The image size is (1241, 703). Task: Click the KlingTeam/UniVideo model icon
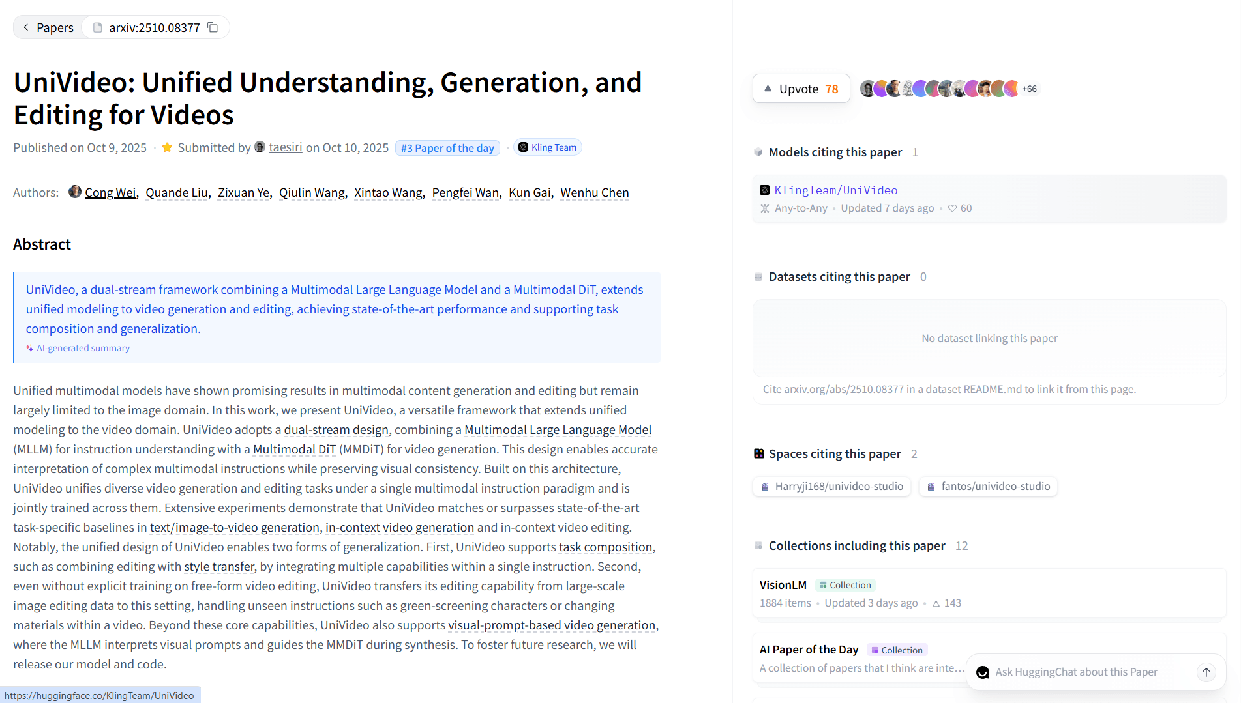click(x=764, y=190)
